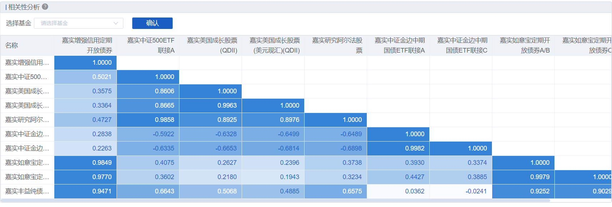Select the 0.9963 correlation cell

[227, 105]
